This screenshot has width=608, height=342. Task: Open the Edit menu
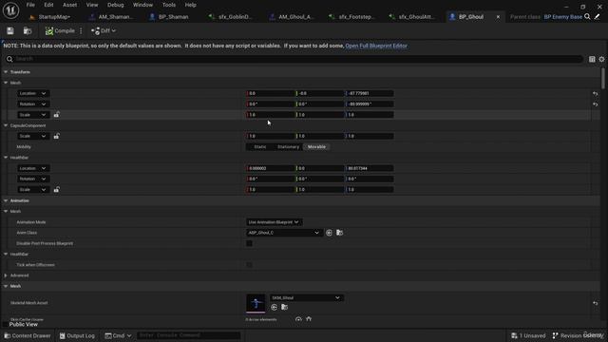[x=48, y=5]
